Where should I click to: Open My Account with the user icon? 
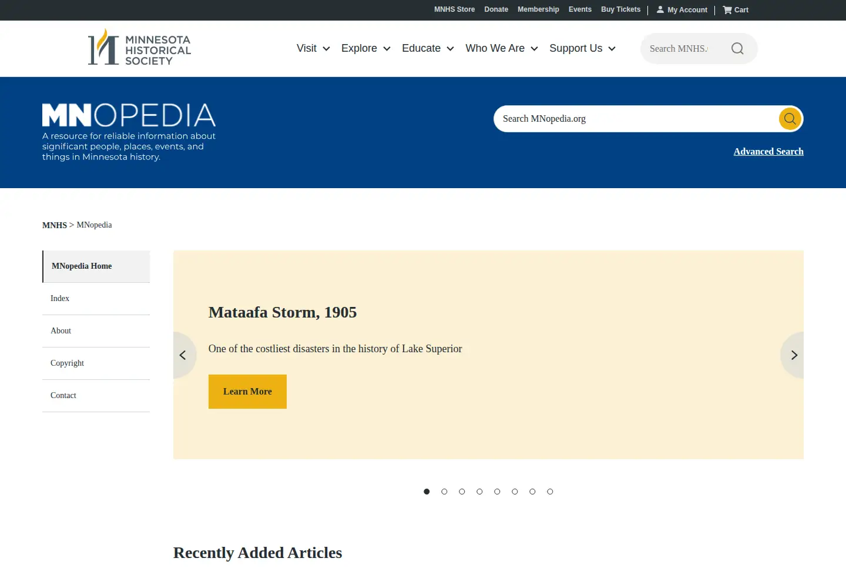tap(682, 10)
